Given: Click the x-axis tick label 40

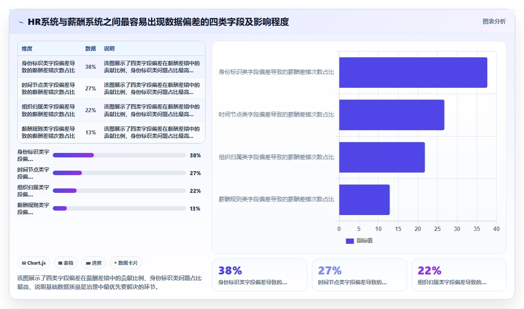Looking at the screenshot, I should 496,229.
